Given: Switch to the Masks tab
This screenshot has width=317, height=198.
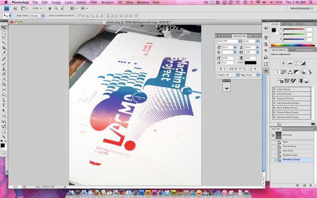Looking at the screenshot, I should (293, 50).
